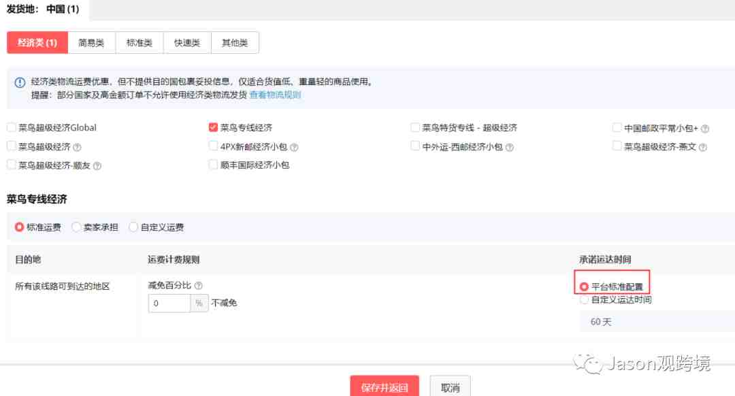Enable 4PX新邮经济小包 checkbox
Image resolution: width=735 pixels, height=396 pixels.
(213, 146)
